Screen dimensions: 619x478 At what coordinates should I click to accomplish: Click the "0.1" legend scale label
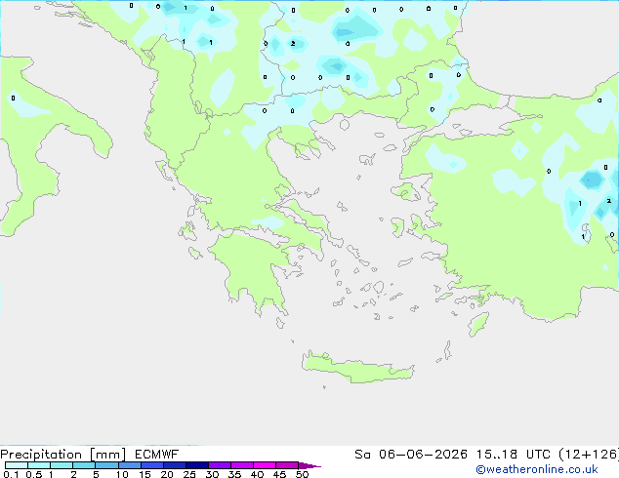[x=11, y=474]
